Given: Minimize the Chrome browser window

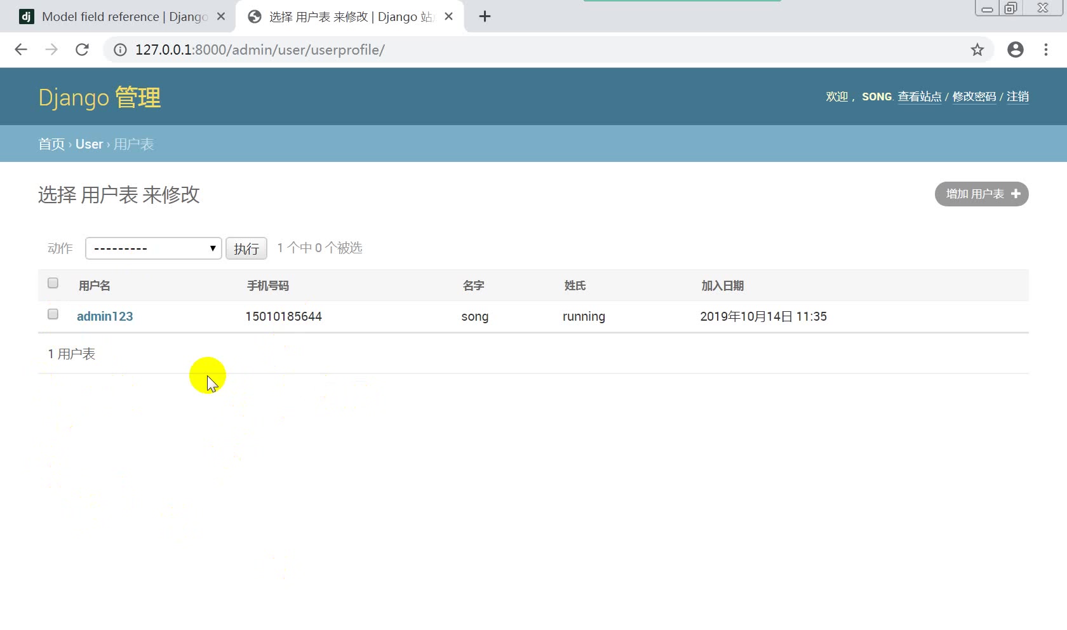Looking at the screenshot, I should 987,8.
